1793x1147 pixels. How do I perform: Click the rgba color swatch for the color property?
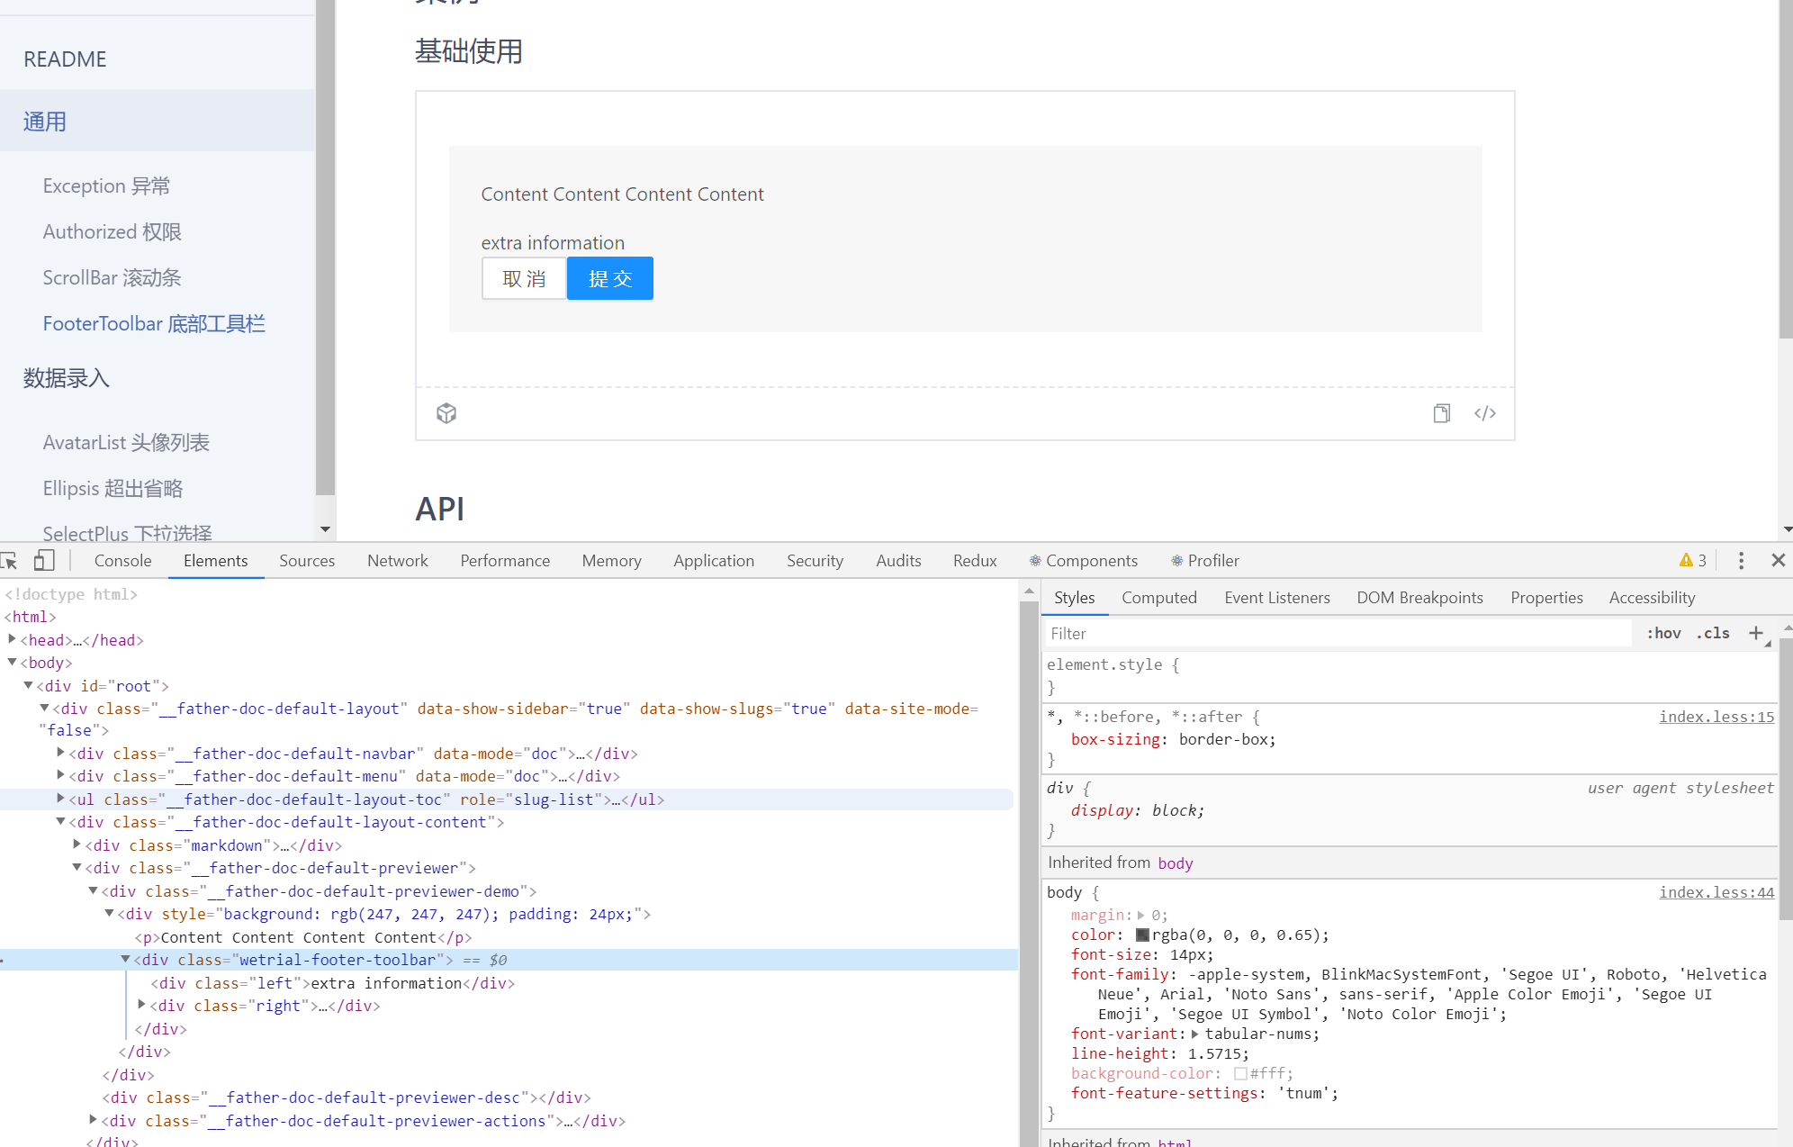[x=1141, y=935]
